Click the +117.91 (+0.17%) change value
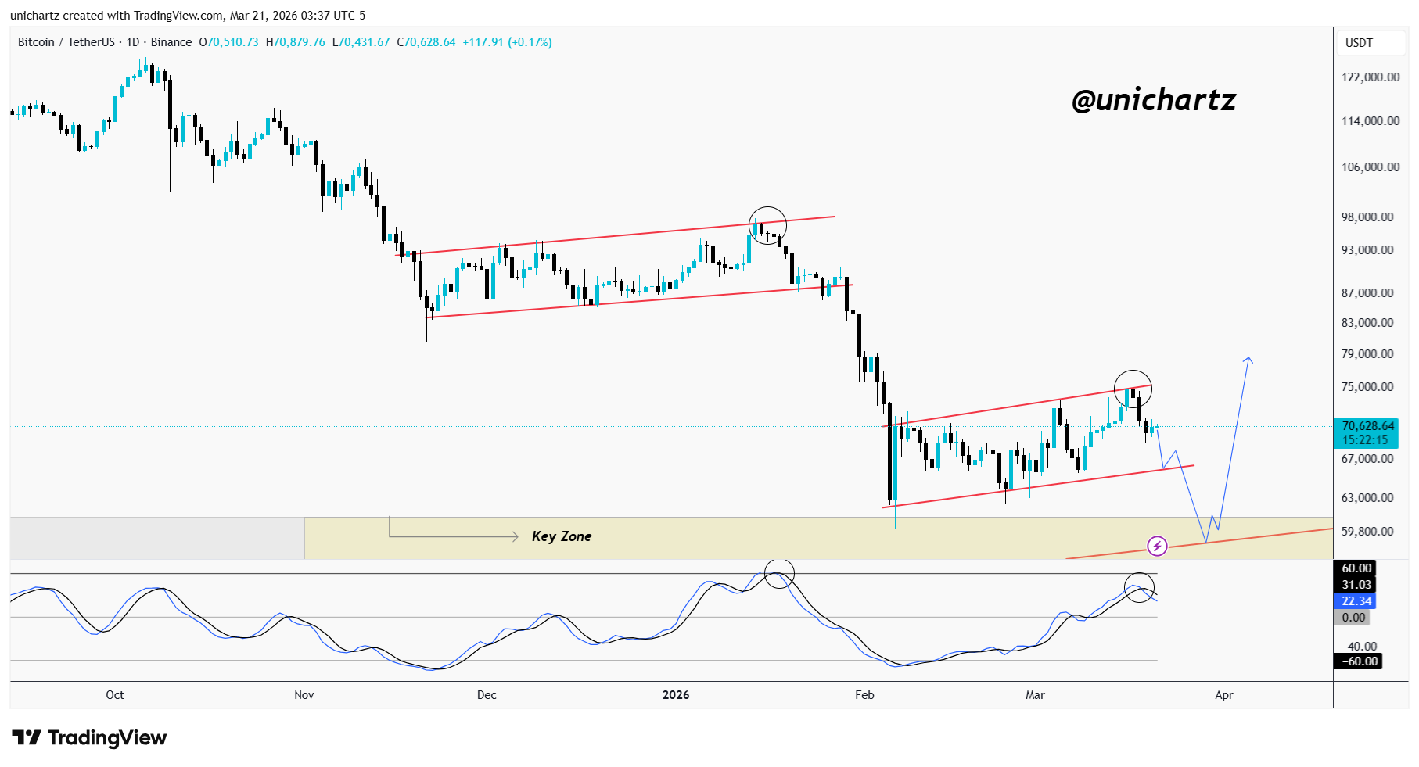1419x767 pixels. (508, 42)
